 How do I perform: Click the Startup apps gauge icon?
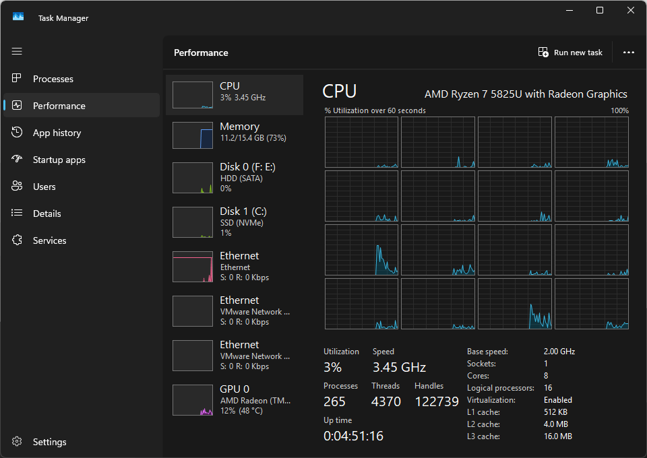[17, 159]
